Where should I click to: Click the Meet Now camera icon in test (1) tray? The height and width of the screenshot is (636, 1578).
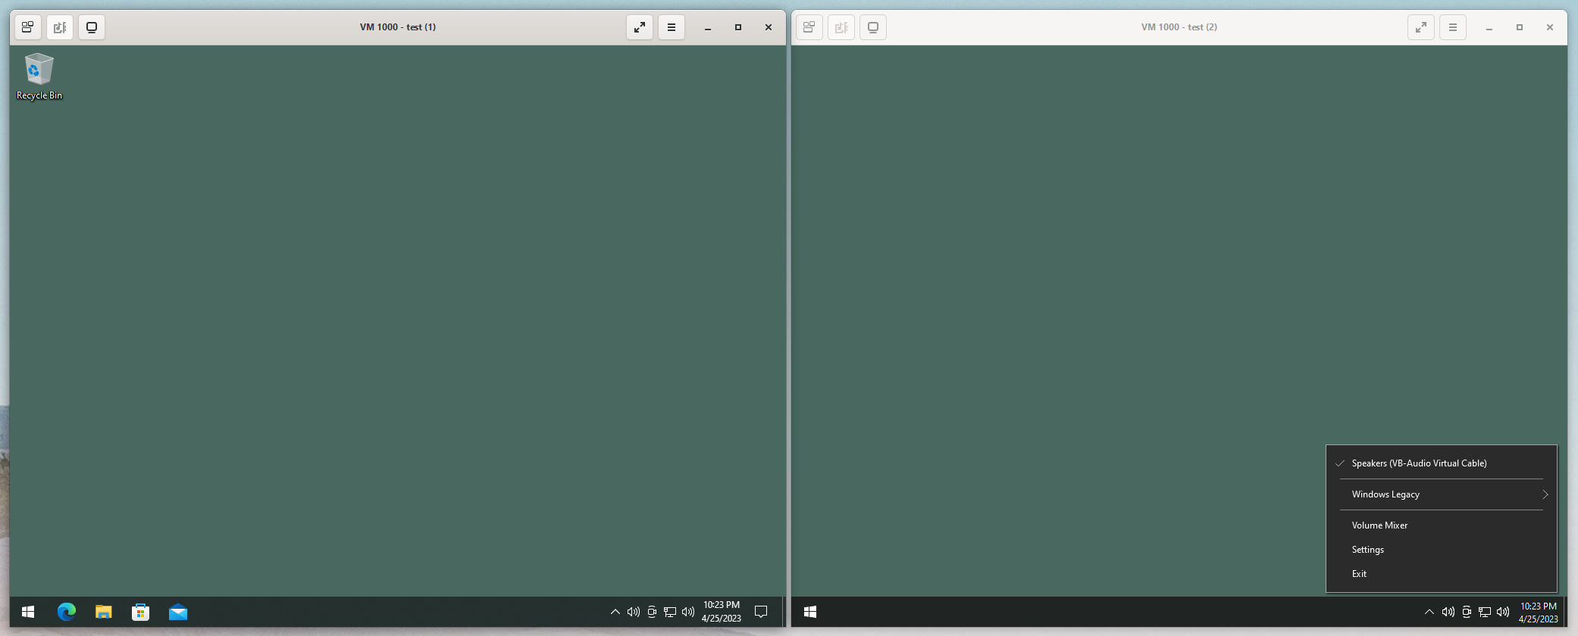tap(652, 612)
